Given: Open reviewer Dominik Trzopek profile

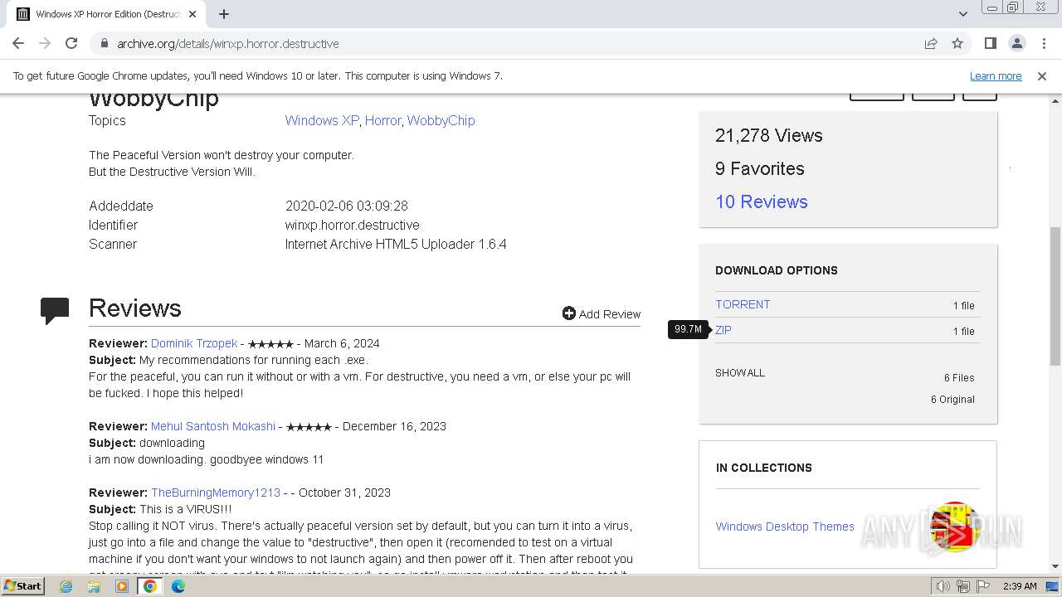Looking at the screenshot, I should (194, 343).
